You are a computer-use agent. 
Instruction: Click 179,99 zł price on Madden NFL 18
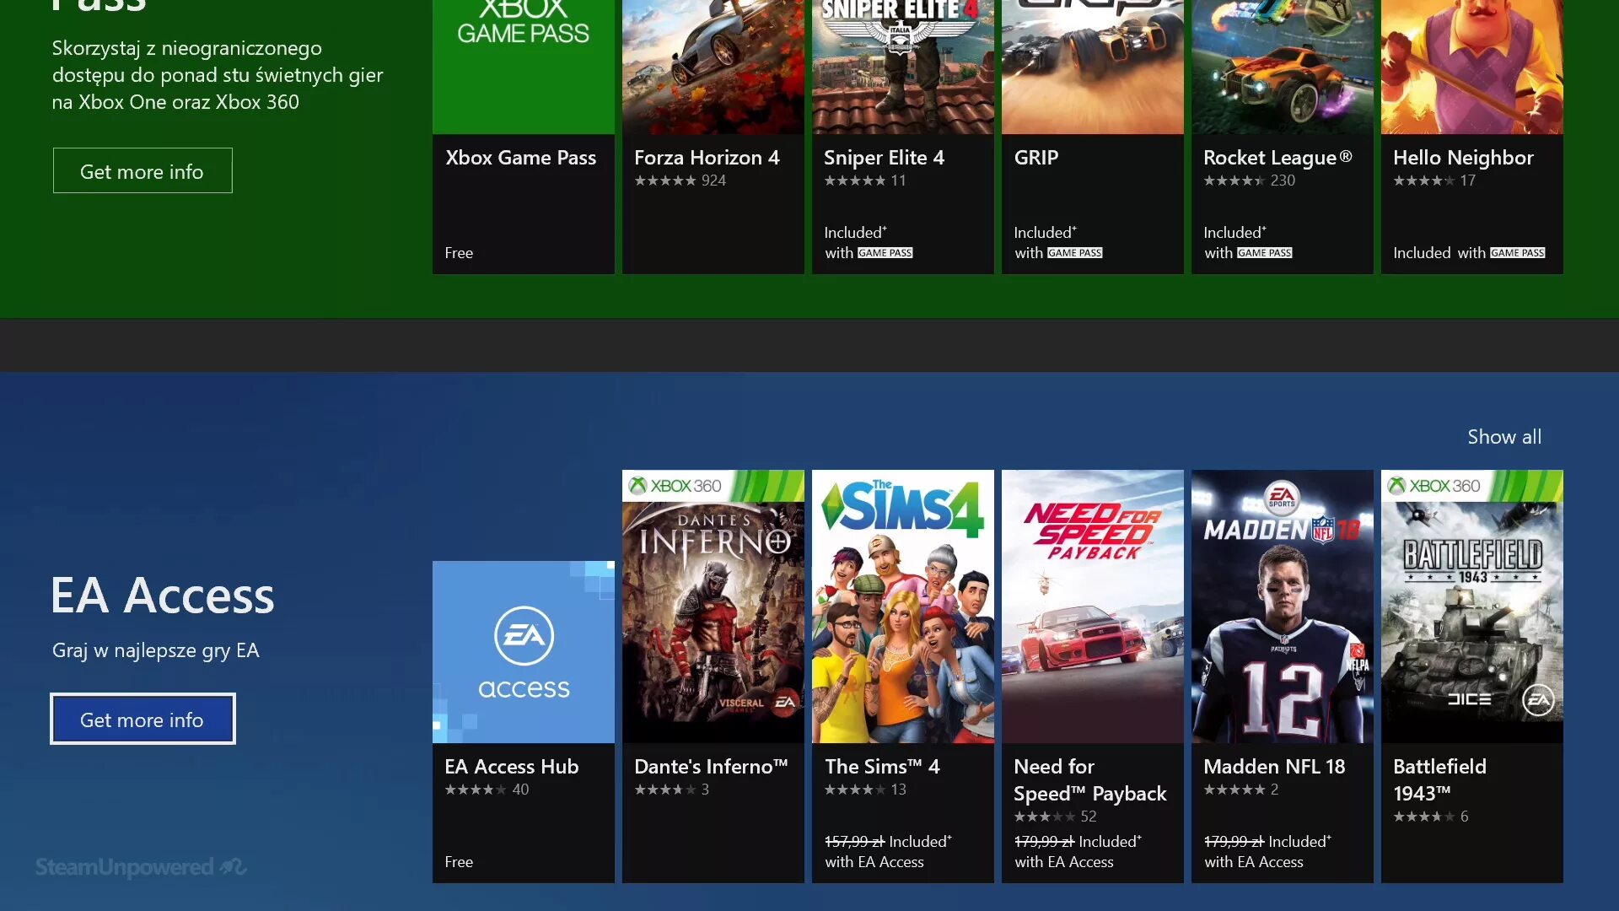pos(1234,842)
